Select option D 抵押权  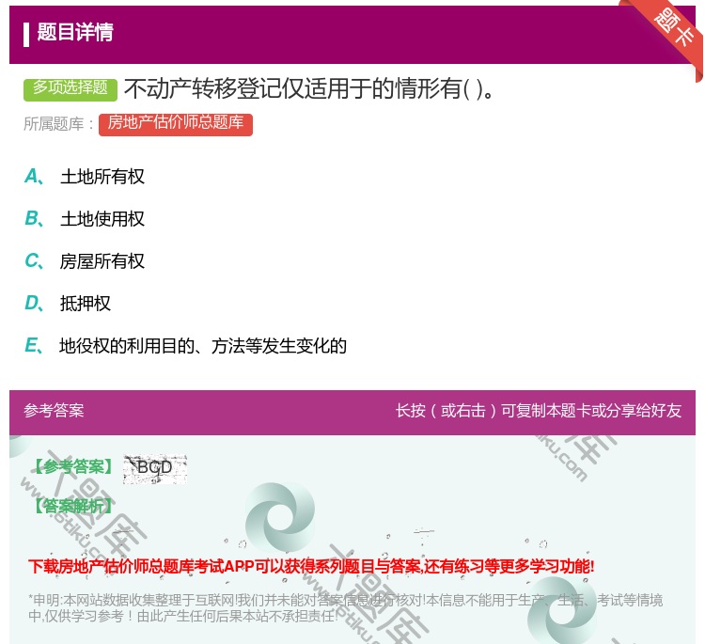tap(68, 304)
